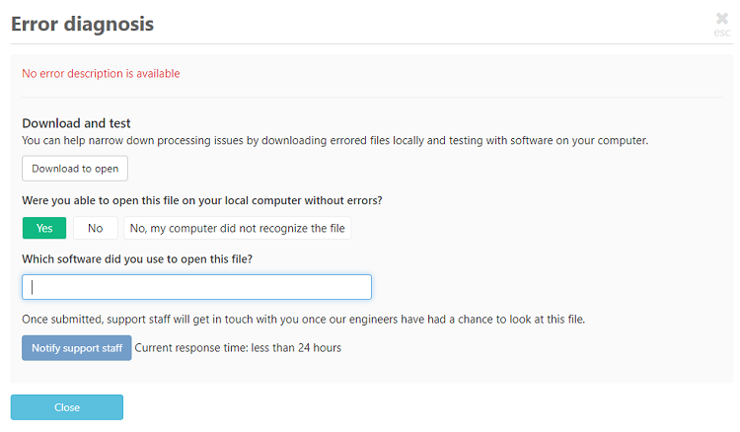Click the "Current response time" text
The image size is (740, 432).
click(x=238, y=348)
